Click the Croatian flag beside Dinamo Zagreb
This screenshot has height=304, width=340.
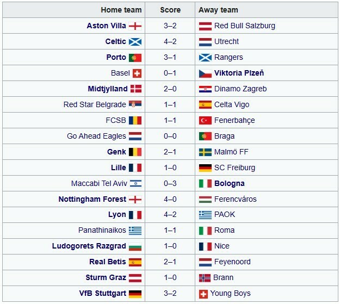point(205,89)
